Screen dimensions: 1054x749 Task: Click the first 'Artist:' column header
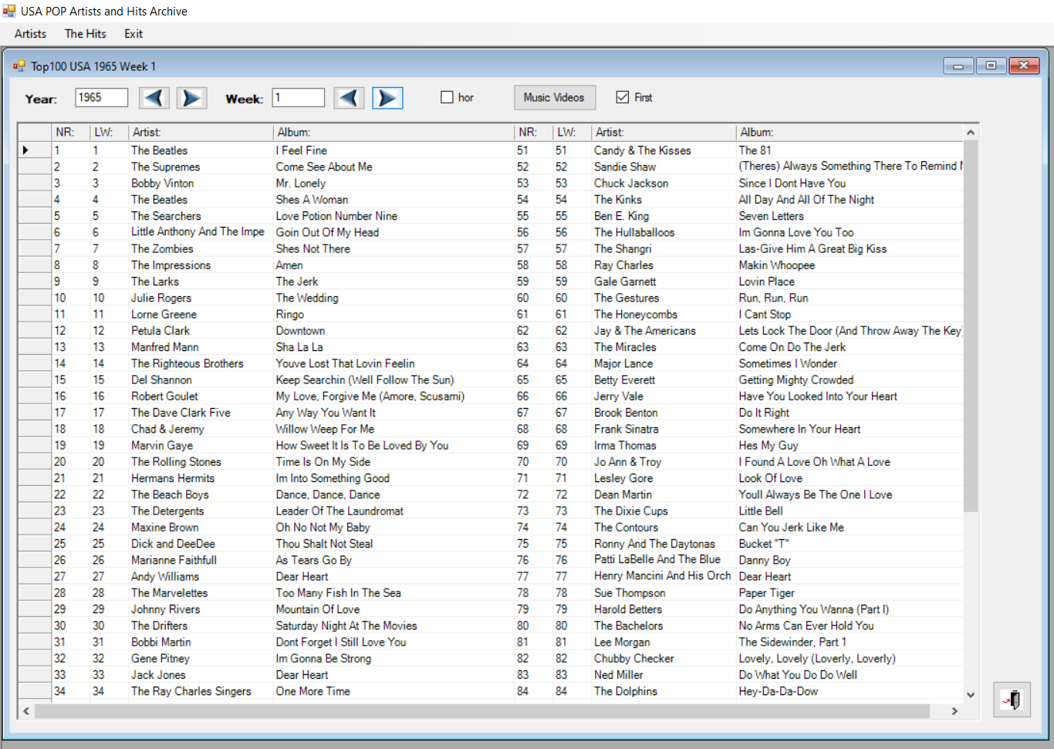coord(201,133)
